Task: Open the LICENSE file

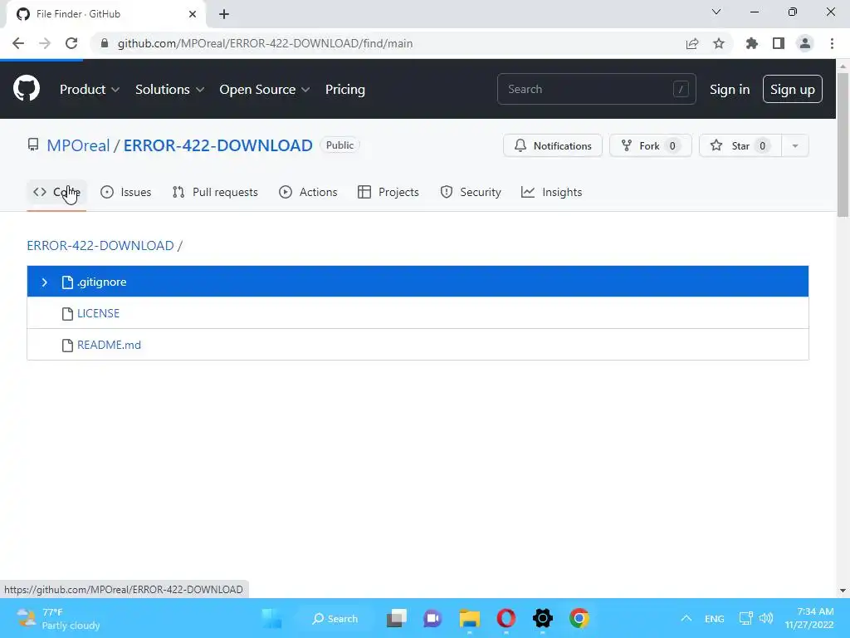Action: click(98, 313)
